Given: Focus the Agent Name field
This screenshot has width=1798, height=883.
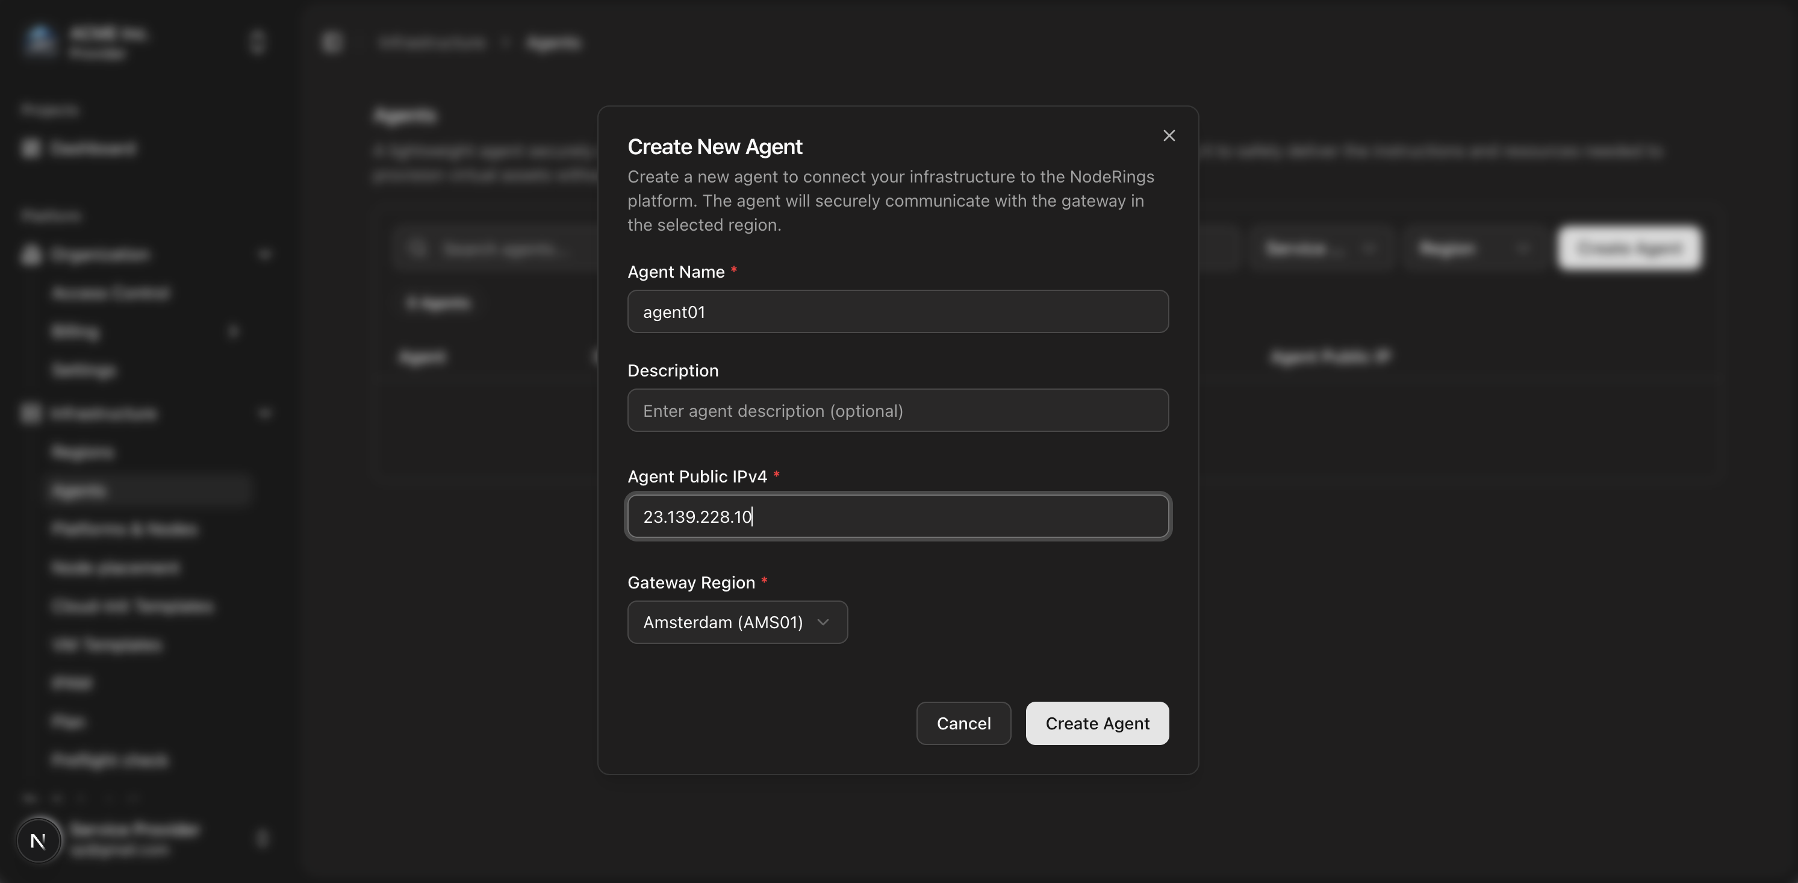Looking at the screenshot, I should point(898,311).
